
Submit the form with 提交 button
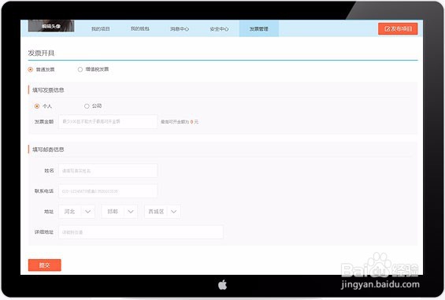click(x=45, y=265)
